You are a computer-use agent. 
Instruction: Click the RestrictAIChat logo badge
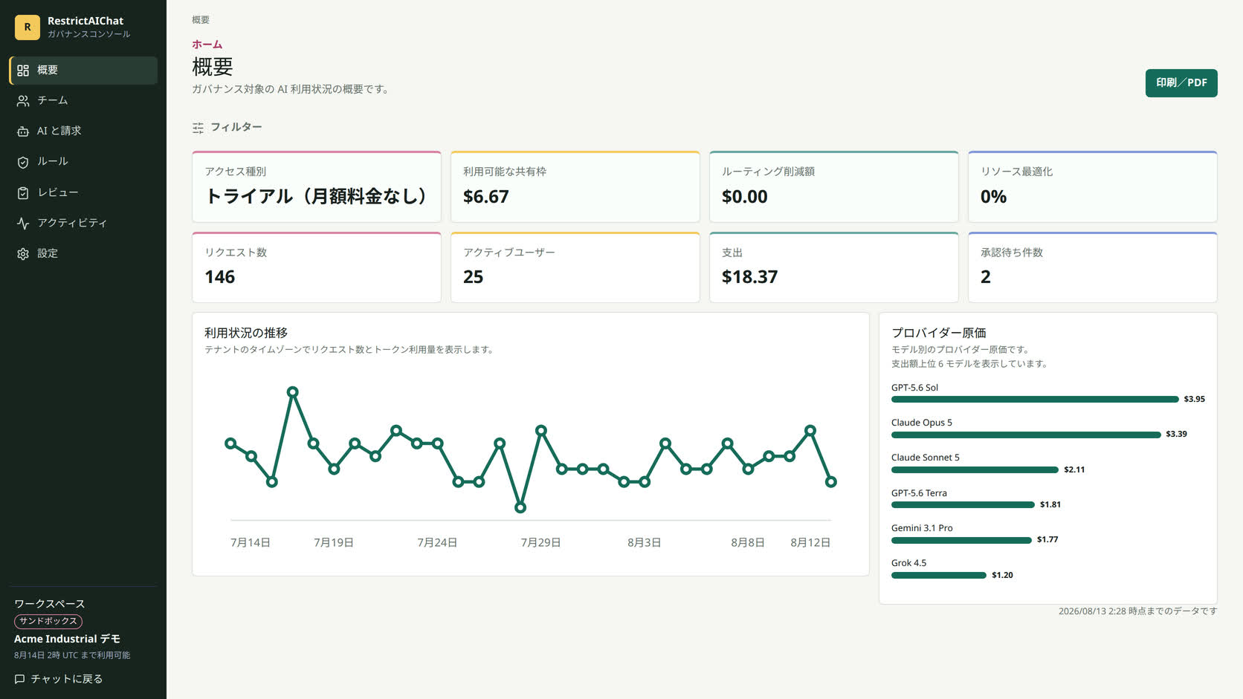[x=28, y=27]
